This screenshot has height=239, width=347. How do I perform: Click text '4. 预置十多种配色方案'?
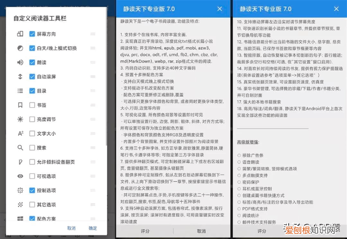tap(142, 75)
